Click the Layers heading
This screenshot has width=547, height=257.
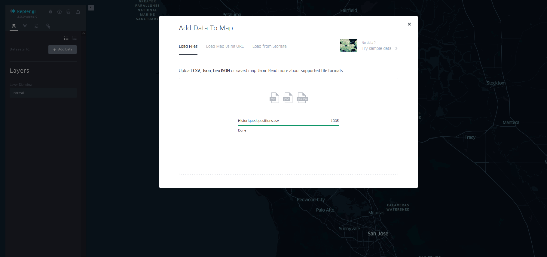point(20,71)
